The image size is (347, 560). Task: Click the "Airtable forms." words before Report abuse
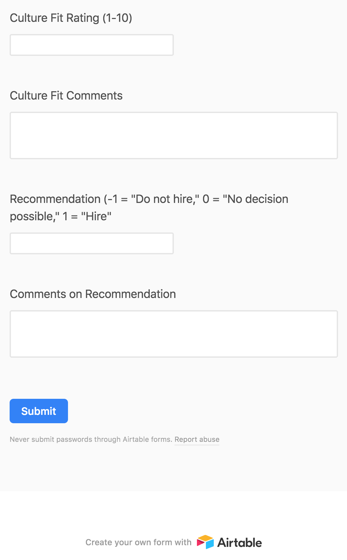pos(148,439)
